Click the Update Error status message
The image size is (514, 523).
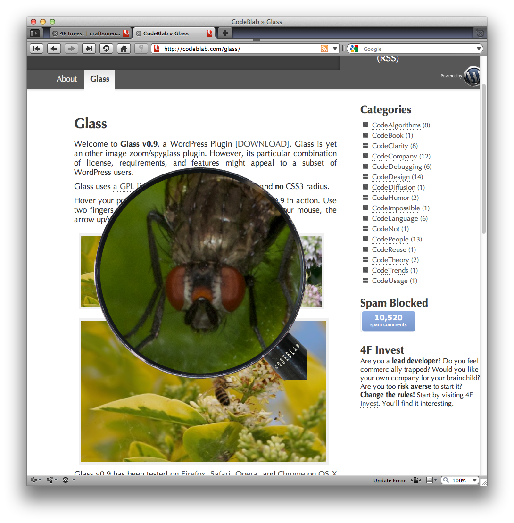pos(389,480)
